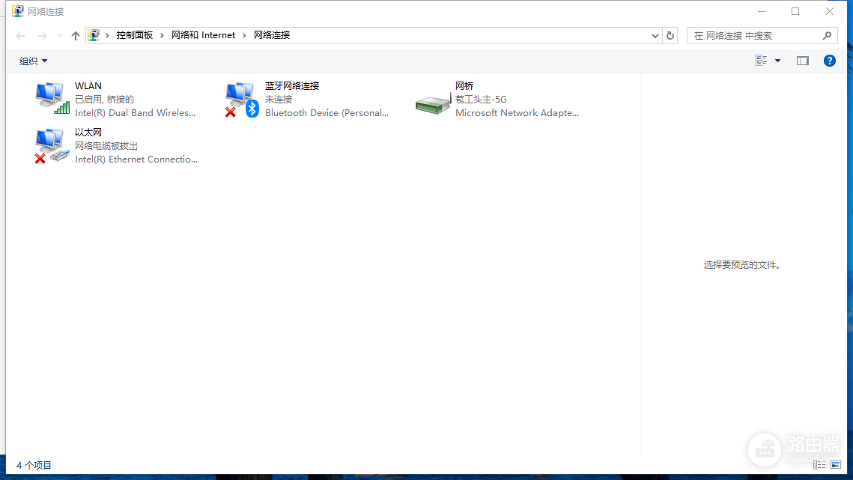Select the '蓝牙网络连接' name

click(292, 85)
